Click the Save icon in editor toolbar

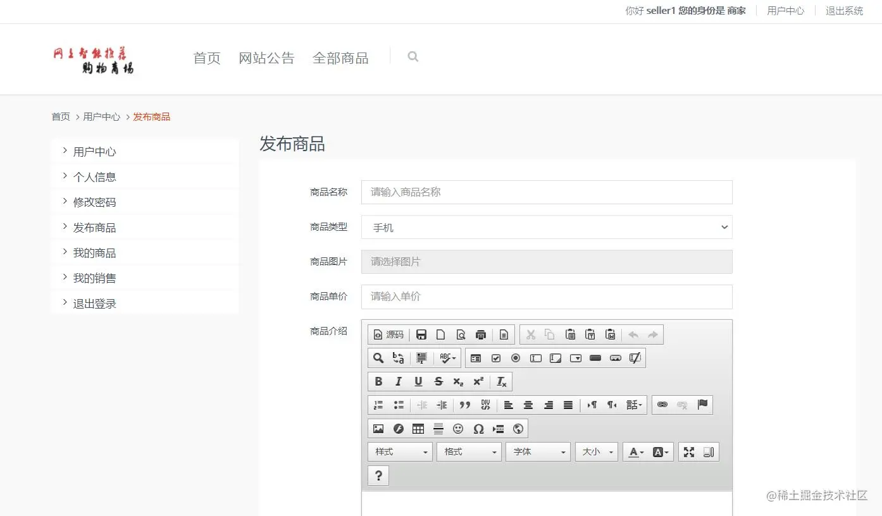pos(421,335)
